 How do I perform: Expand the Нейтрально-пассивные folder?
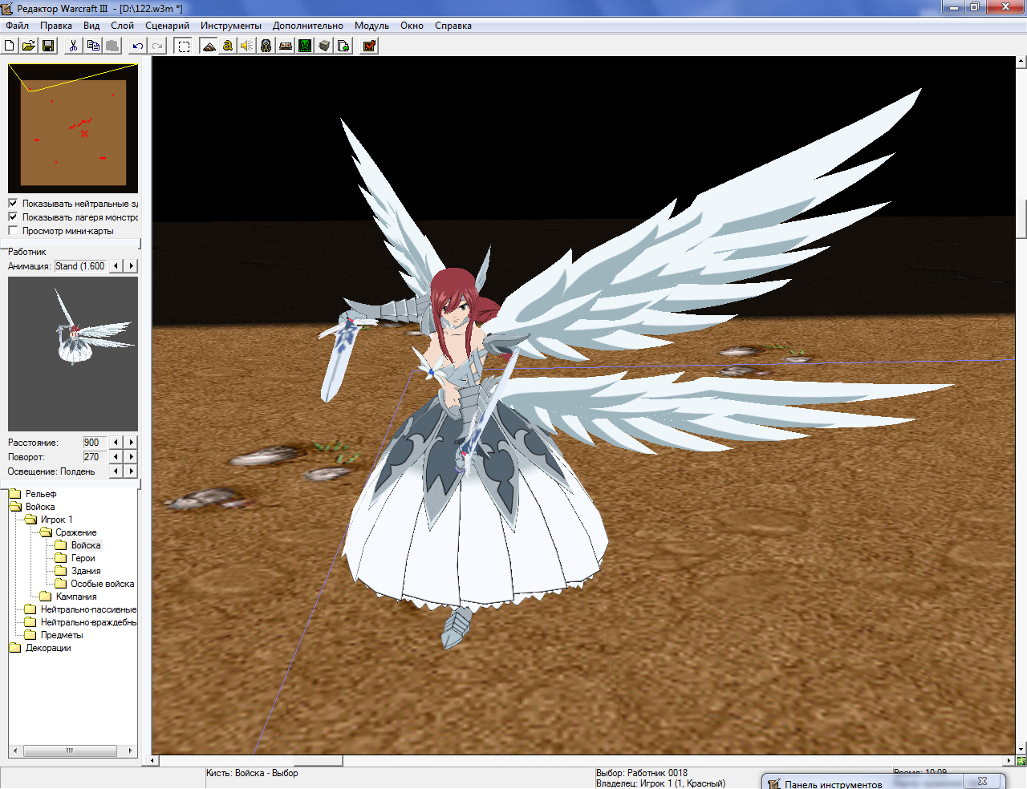click(30, 609)
